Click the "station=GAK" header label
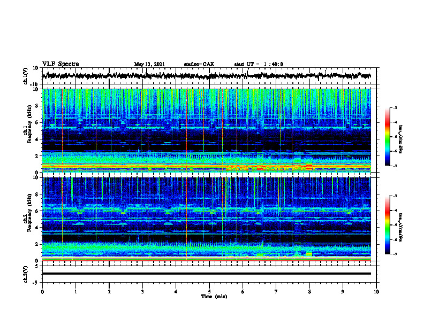Viewport: 424px width, 327px height. 199,64
